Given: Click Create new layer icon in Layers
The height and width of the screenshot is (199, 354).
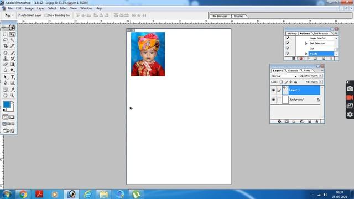Looking at the screenshot, I should pyautogui.click(x=310, y=122).
